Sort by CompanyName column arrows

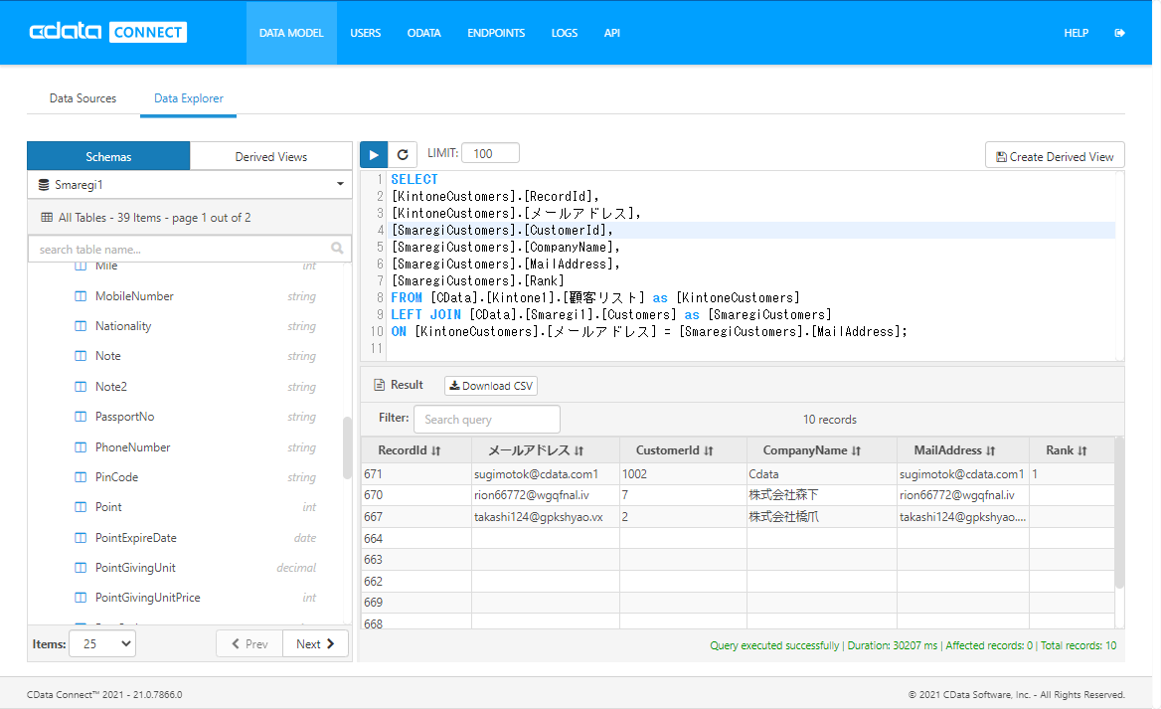(x=857, y=450)
